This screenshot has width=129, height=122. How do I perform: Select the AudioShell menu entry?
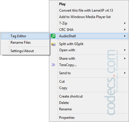(x=89, y=36)
